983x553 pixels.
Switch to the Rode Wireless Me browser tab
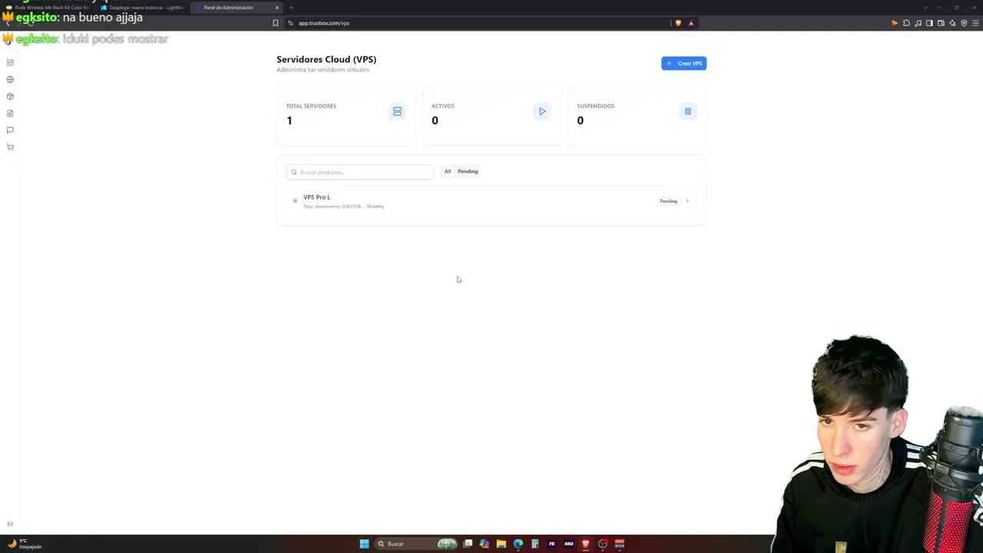[x=48, y=8]
